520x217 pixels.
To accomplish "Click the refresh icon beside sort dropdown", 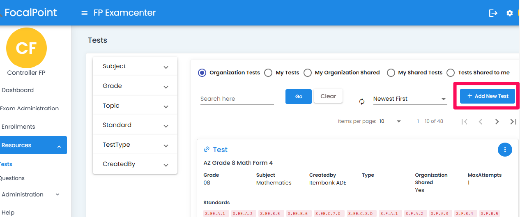I will click(362, 102).
